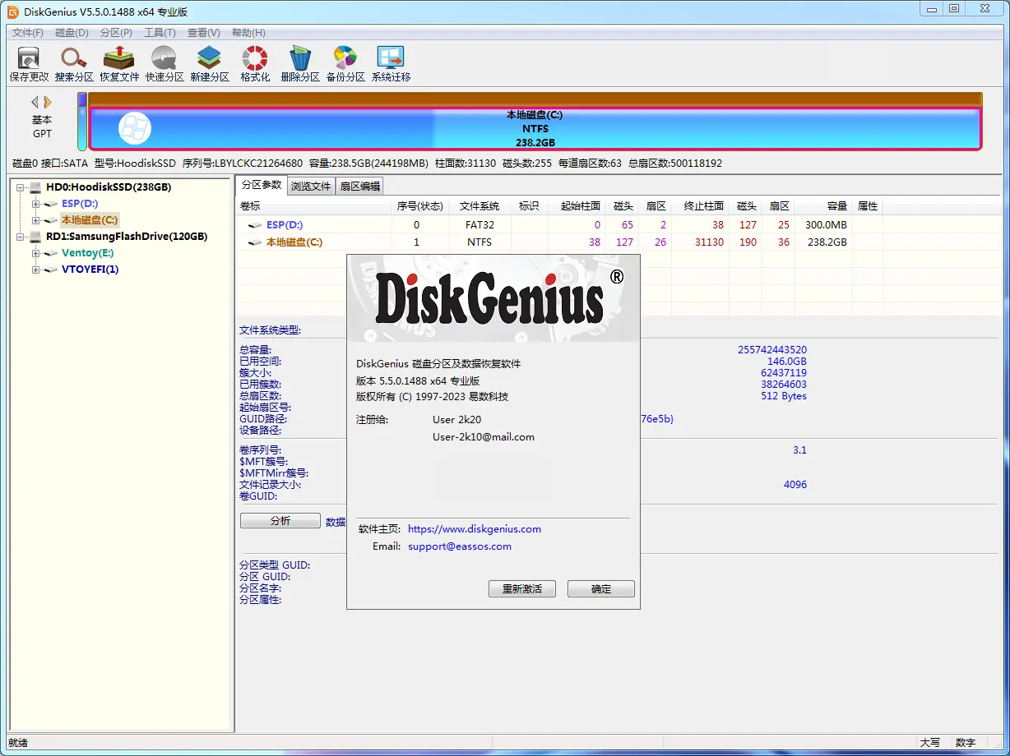
Task: Switch to the 扇区编辑 tab
Action: coord(360,187)
